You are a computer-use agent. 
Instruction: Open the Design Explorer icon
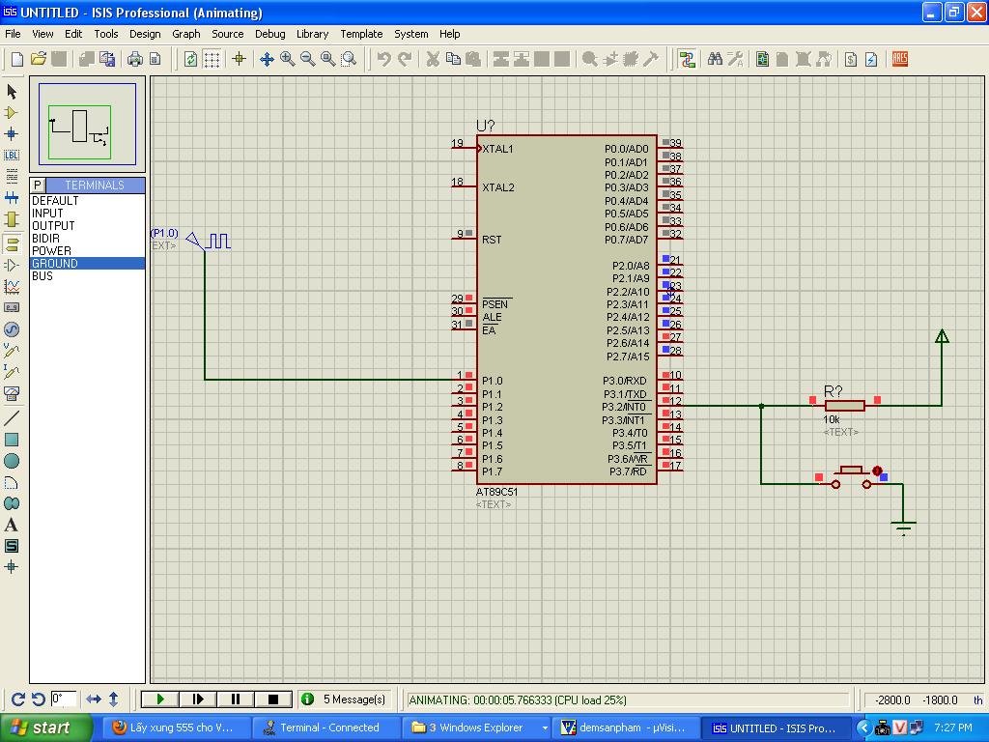763,59
